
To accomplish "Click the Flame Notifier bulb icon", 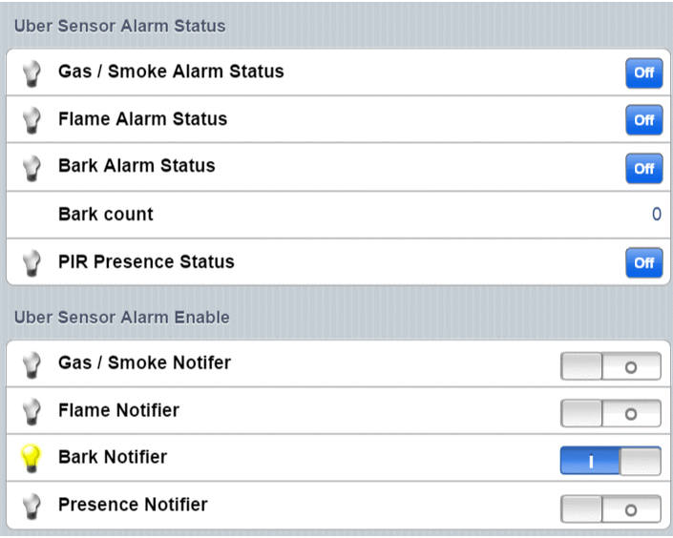I will point(33,412).
